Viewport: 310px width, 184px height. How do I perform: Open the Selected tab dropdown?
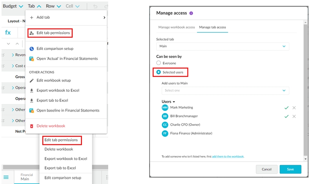pyautogui.click(x=223, y=46)
